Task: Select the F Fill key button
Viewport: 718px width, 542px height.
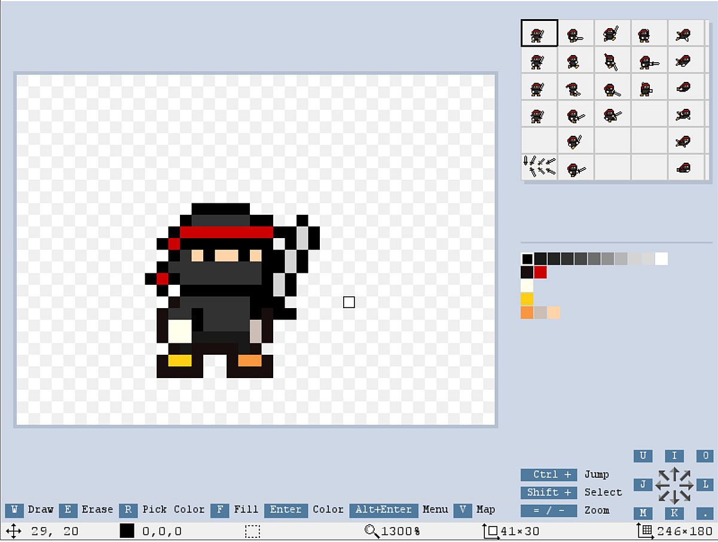Action: 220,510
